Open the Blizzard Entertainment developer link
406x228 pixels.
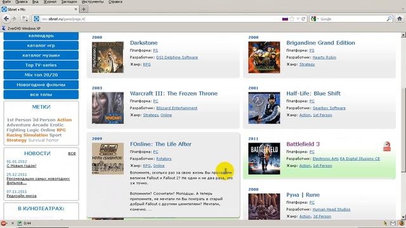[177, 108]
